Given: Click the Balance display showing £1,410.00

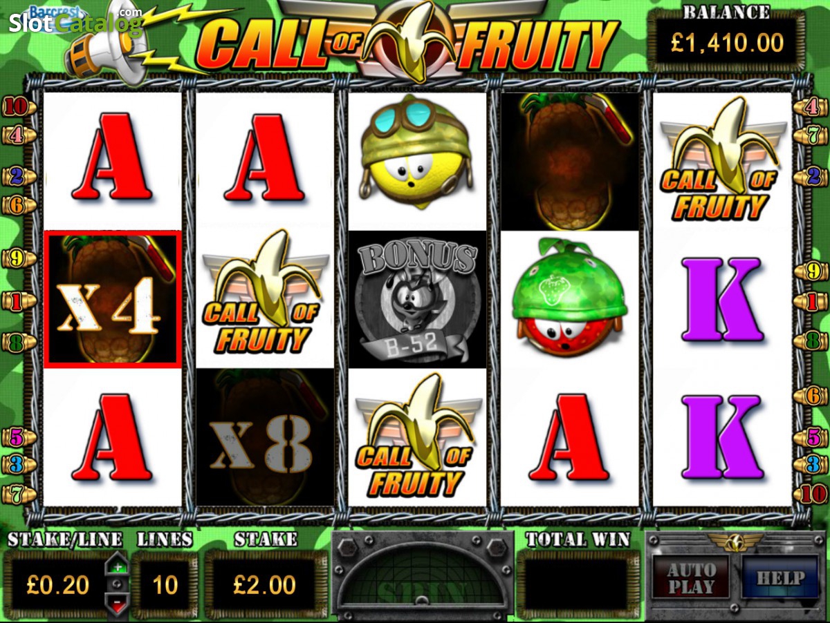Looking at the screenshot, I should coord(727,44).
